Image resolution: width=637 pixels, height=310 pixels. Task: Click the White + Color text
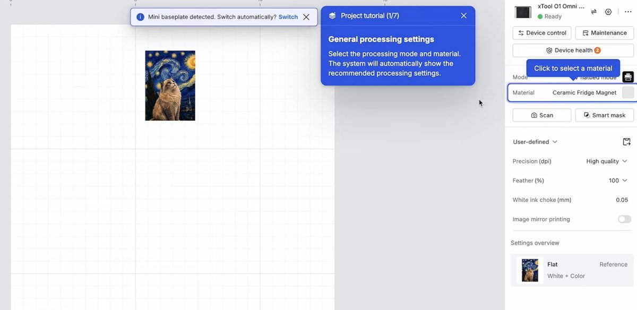click(x=566, y=276)
